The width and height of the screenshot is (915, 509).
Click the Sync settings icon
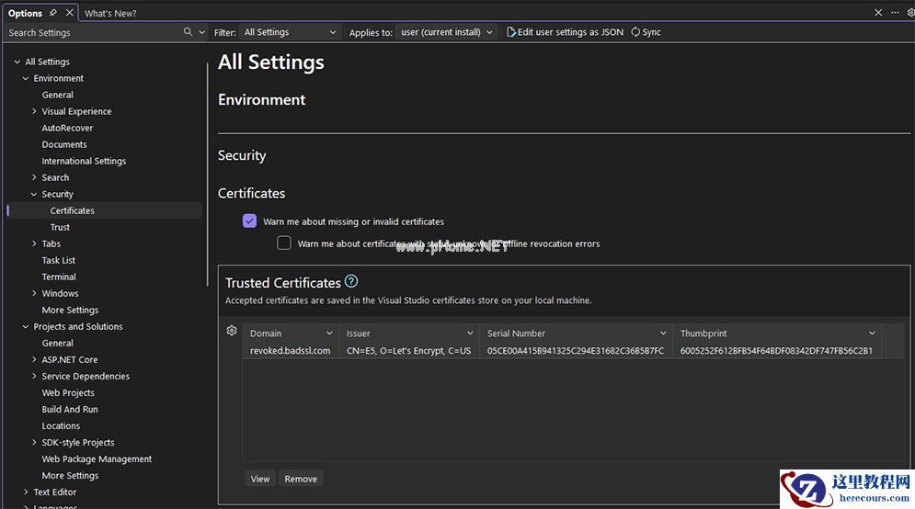coord(635,32)
